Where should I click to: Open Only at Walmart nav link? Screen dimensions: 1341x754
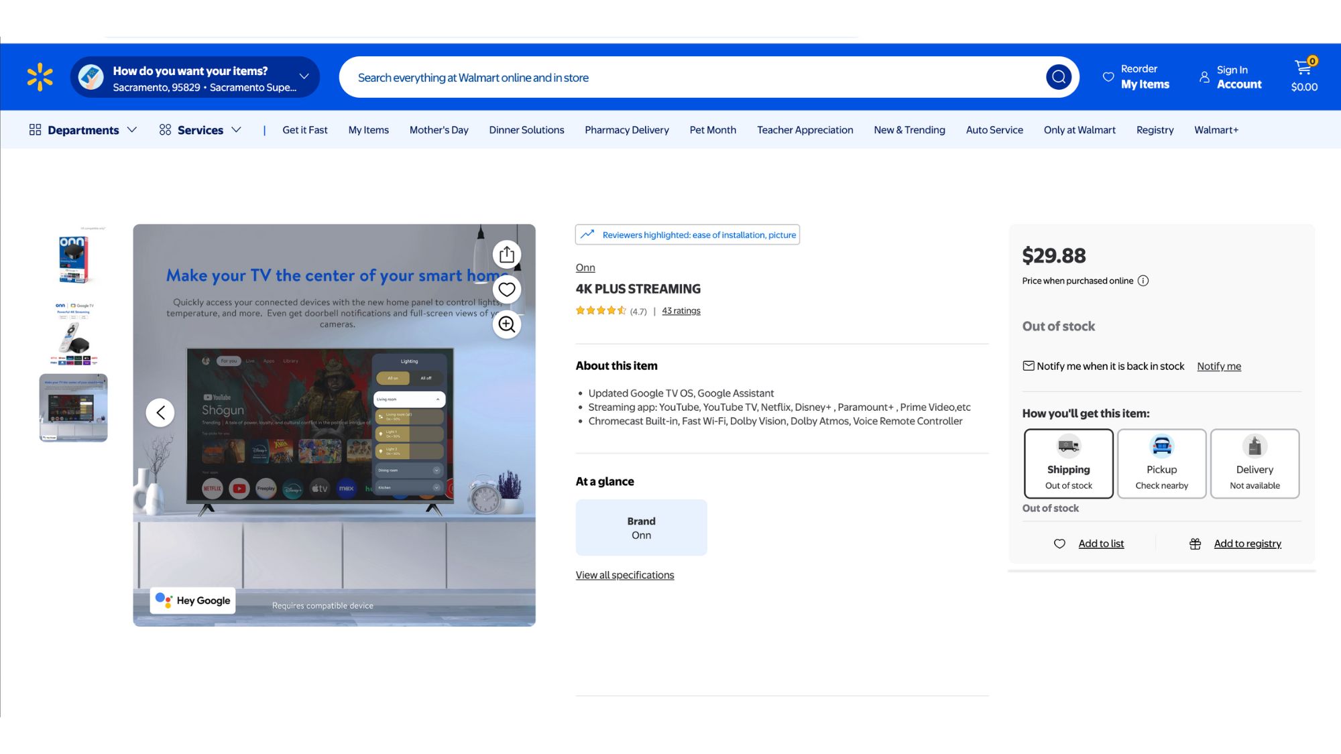(x=1080, y=130)
